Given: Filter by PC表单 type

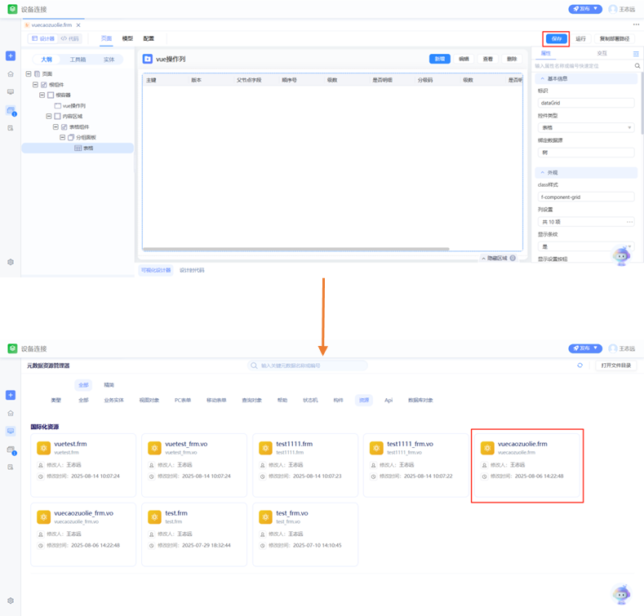Looking at the screenshot, I should point(183,400).
